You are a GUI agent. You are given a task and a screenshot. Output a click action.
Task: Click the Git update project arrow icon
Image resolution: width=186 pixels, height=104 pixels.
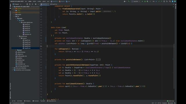coord(156,1)
